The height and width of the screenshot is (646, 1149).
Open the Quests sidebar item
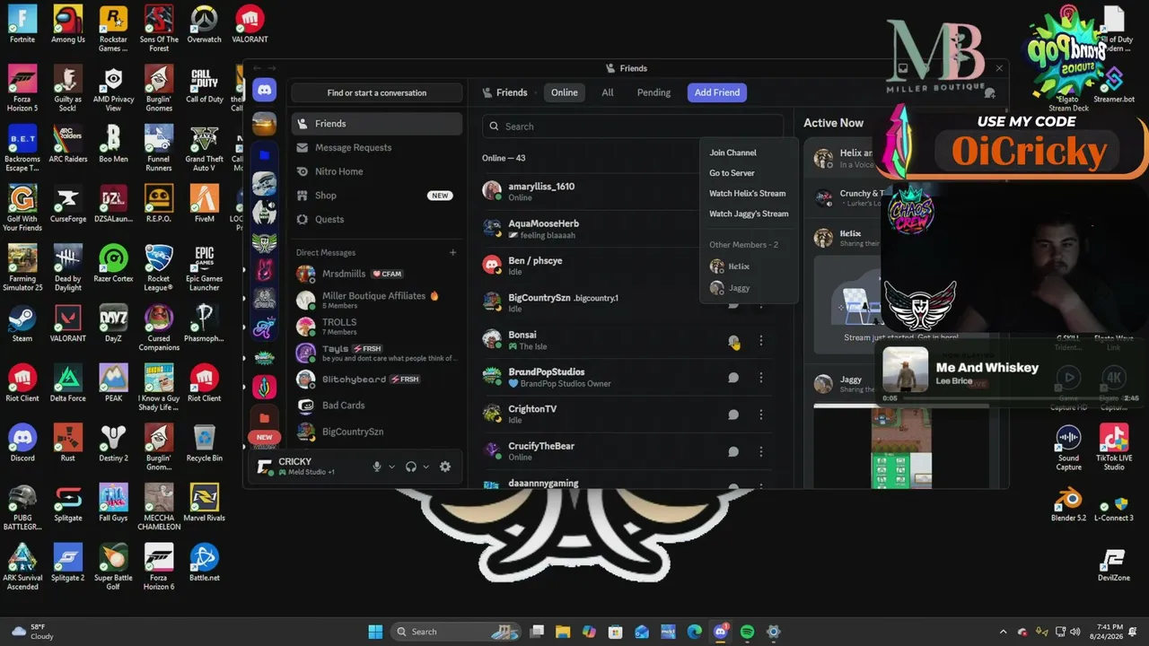(x=377, y=219)
